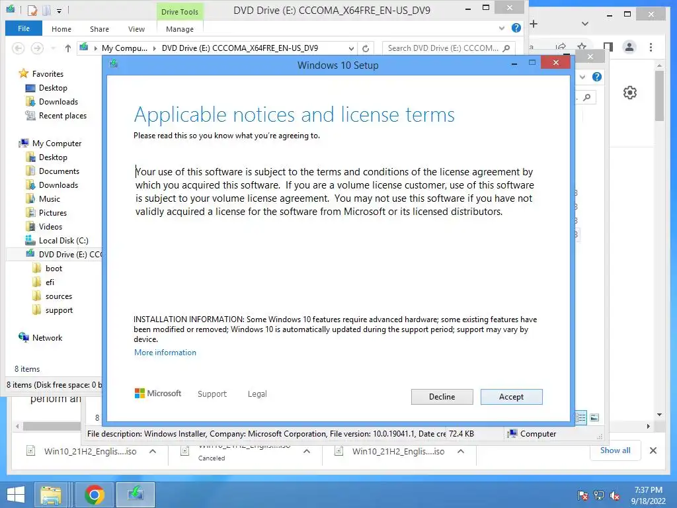Switch to the Home ribbon tab
Image resolution: width=677 pixels, height=508 pixels.
pyautogui.click(x=61, y=29)
